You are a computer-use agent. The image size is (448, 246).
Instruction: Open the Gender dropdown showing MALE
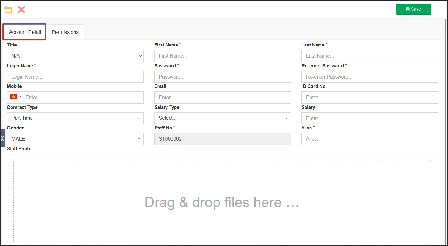tap(75, 139)
